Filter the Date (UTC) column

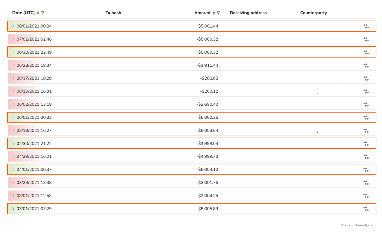tap(43, 13)
